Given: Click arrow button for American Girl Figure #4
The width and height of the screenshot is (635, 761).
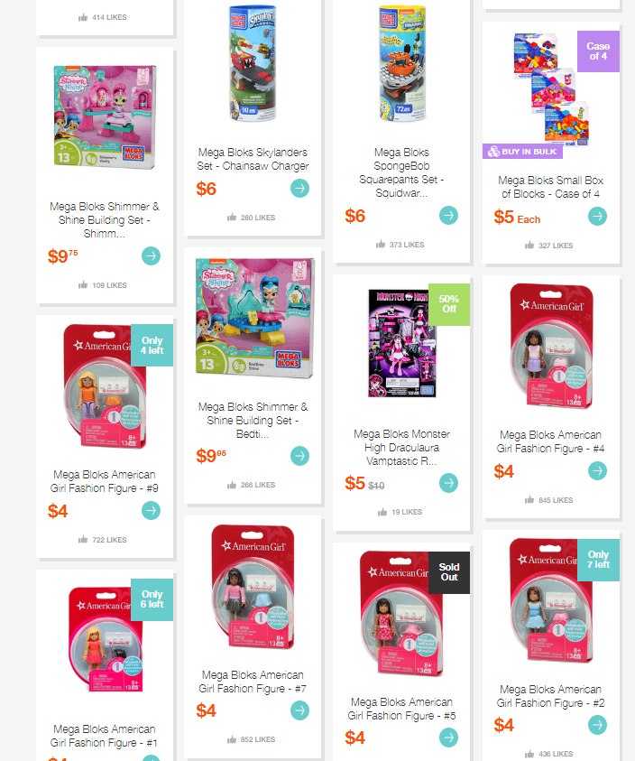Looking at the screenshot, I should 598,470.
